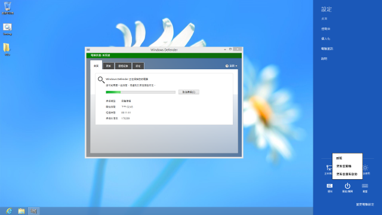
Task: Launch Internet Explorer from the taskbar
Action: 9,211
